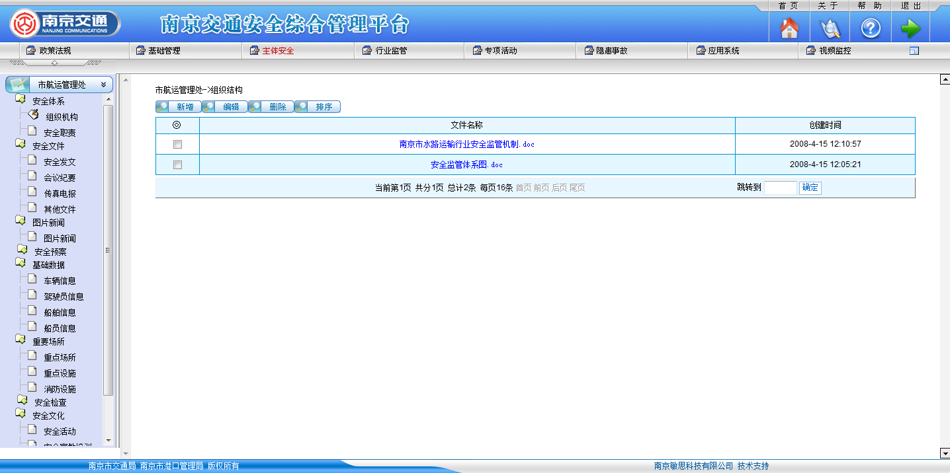
Task: Open the 安全监管体系图.doc file link
Action: pyautogui.click(x=466, y=165)
